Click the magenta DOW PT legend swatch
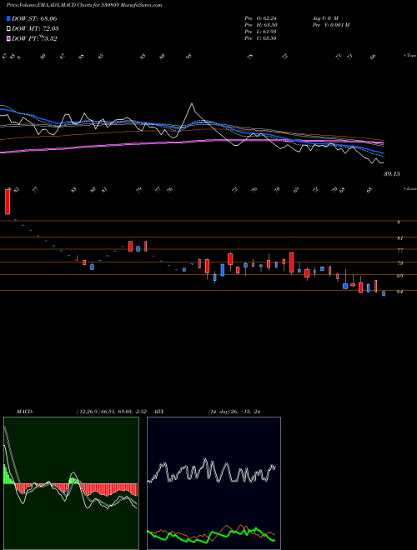The height and width of the screenshot is (550, 417). (8, 38)
